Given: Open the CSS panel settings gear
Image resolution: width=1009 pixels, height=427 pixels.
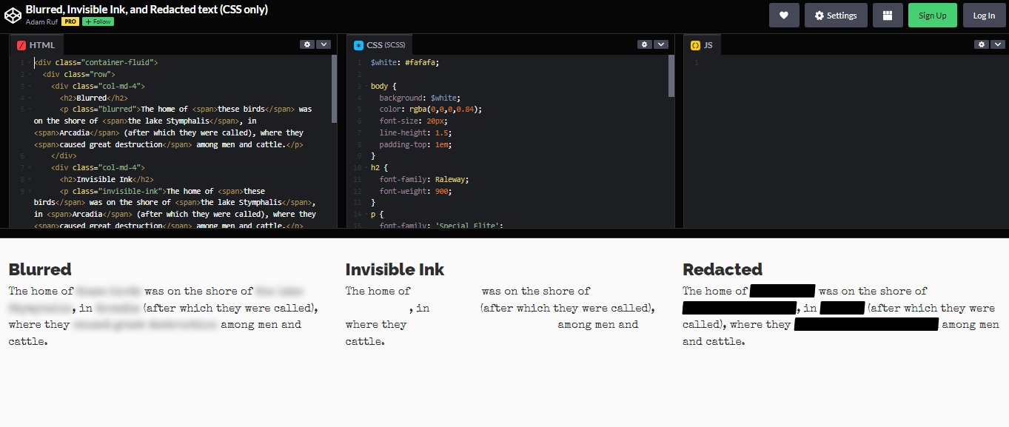Looking at the screenshot, I should coord(644,44).
